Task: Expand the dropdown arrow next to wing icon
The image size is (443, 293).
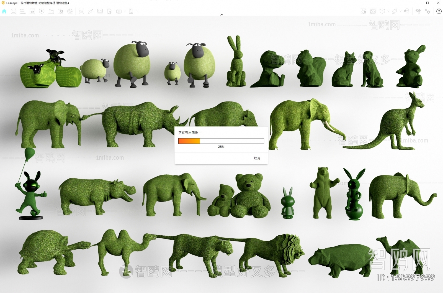Action: tap(400, 11)
